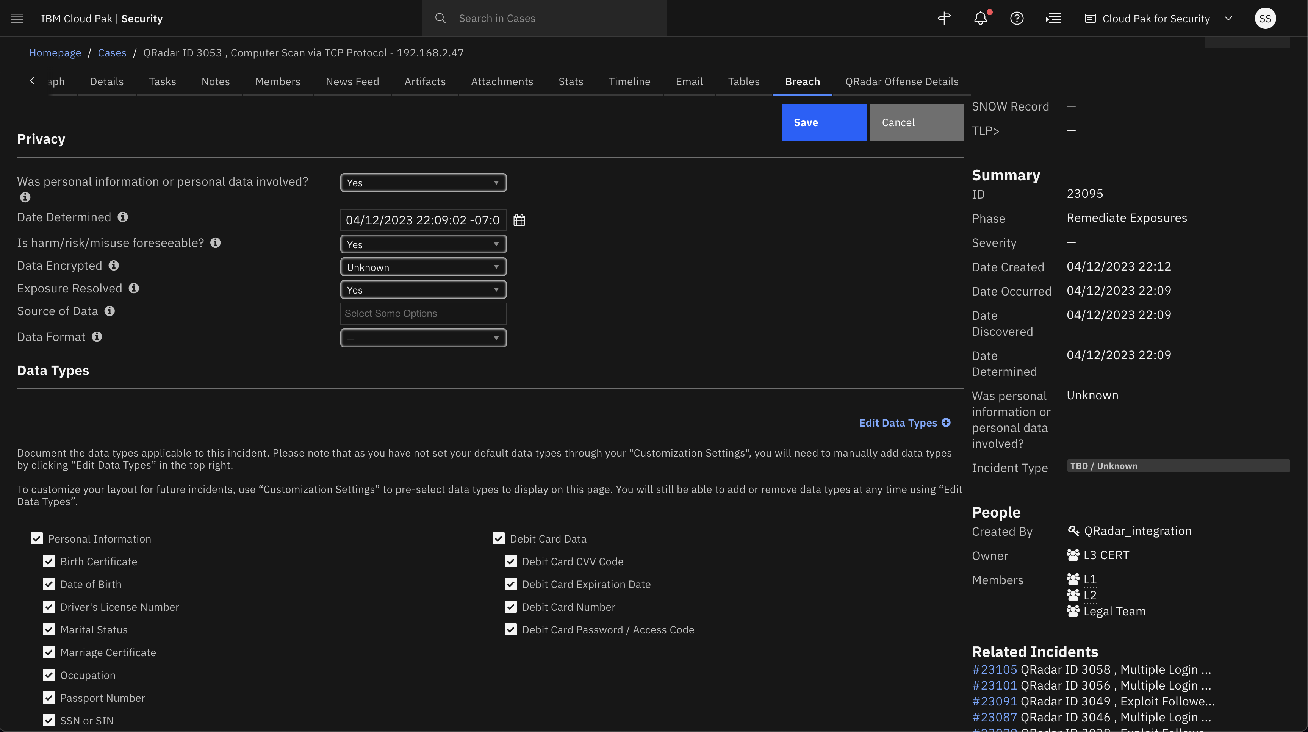1308x732 pixels.
Task: Click the user avatar SS icon
Action: (1265, 18)
